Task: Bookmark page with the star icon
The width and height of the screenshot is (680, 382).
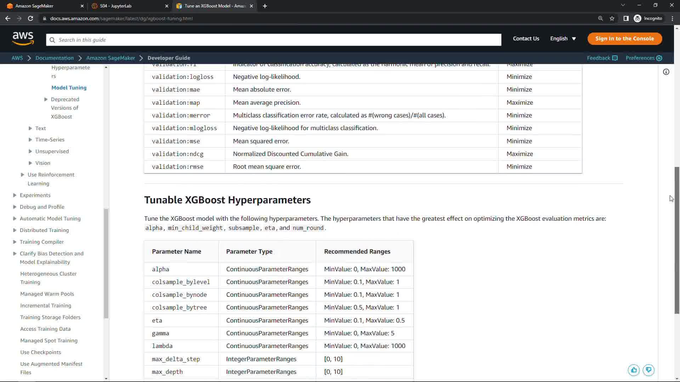Action: 612,18
